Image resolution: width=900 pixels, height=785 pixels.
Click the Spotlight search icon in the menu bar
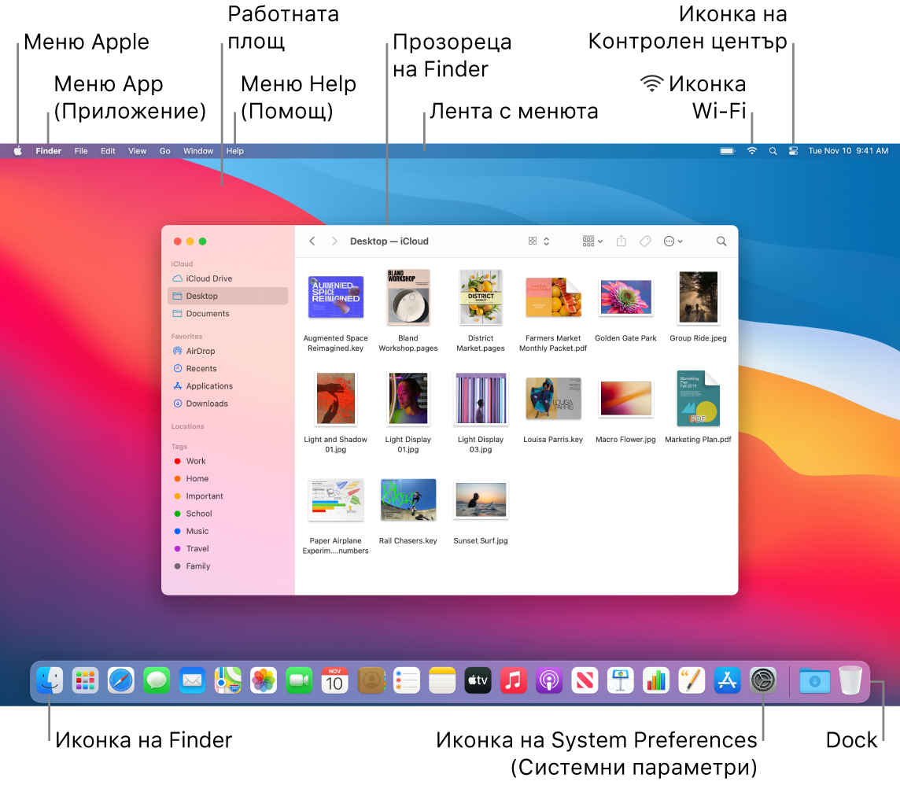(773, 150)
